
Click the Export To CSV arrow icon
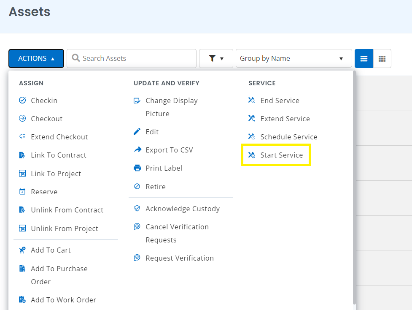pos(137,150)
